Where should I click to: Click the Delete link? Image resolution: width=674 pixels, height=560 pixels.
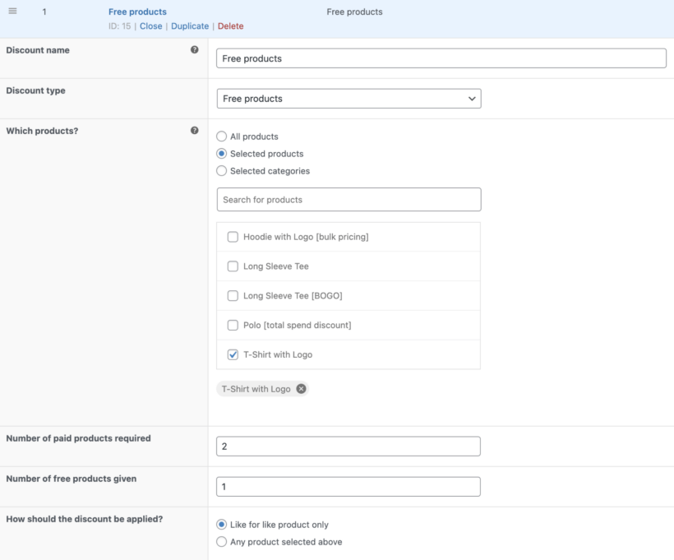point(230,25)
